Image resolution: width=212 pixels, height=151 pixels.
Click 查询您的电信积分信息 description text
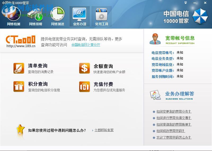pyautogui.click(x=44, y=90)
